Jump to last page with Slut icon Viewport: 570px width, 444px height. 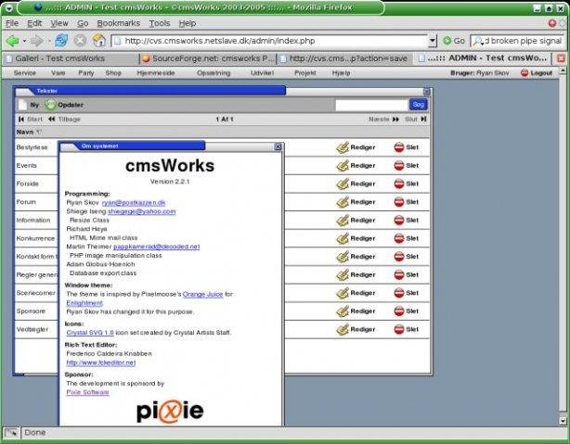pyautogui.click(x=423, y=119)
